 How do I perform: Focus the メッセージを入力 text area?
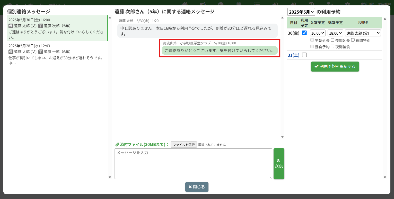[193, 164]
